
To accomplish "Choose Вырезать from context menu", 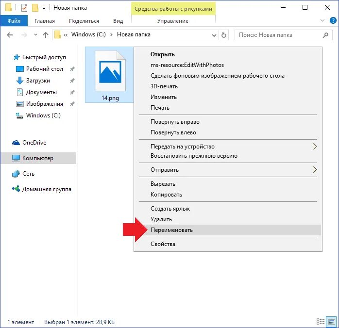I will click(x=227, y=184).
